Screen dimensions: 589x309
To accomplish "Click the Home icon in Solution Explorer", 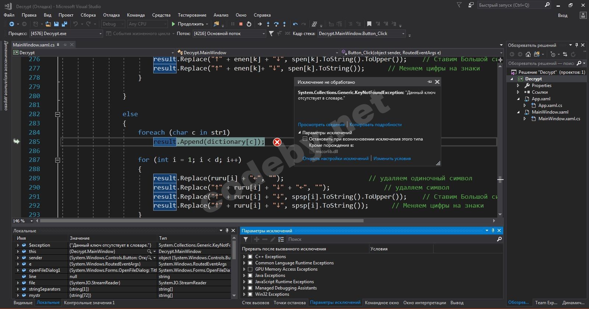I will click(528, 54).
